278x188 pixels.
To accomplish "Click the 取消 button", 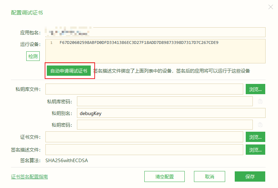I will pos(210,177).
